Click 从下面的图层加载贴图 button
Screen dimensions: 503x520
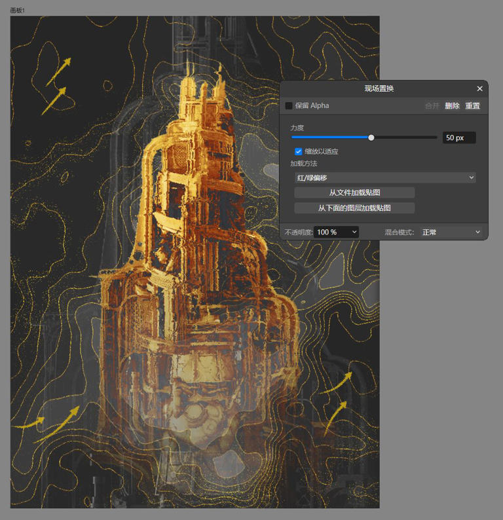(354, 208)
